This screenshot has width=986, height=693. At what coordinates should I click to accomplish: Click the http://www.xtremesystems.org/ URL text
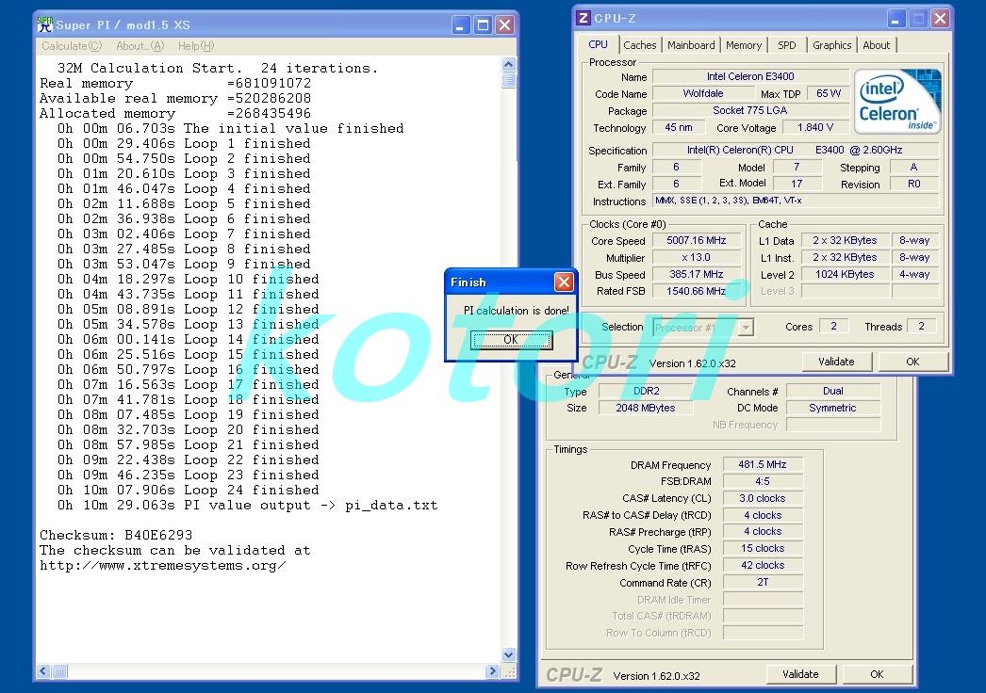click(163, 566)
